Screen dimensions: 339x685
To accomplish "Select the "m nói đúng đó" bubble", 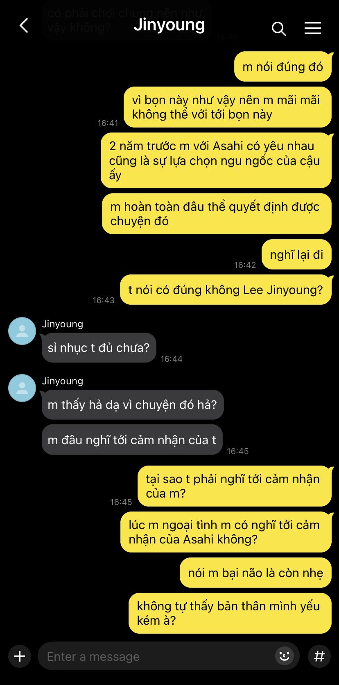I will [x=282, y=66].
